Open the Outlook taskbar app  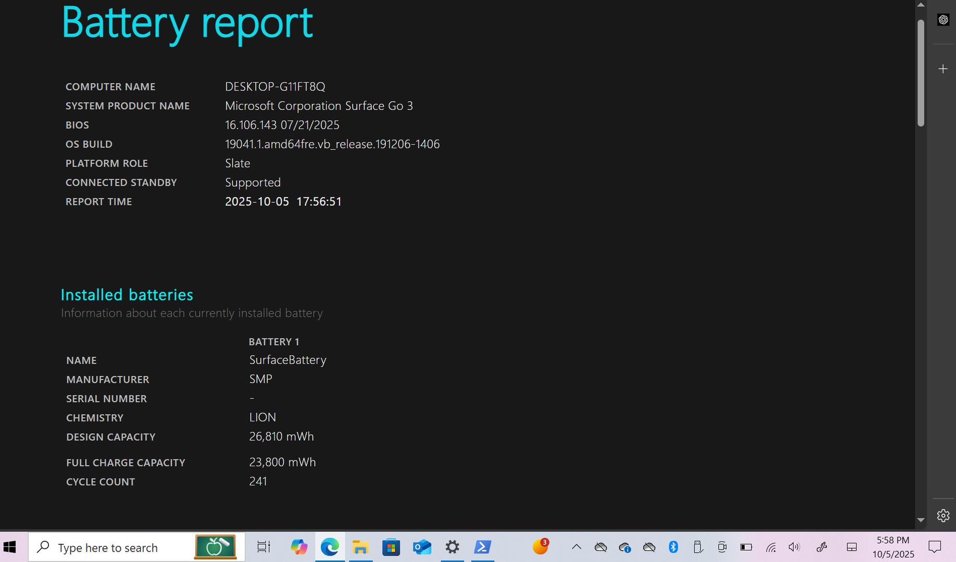(422, 547)
